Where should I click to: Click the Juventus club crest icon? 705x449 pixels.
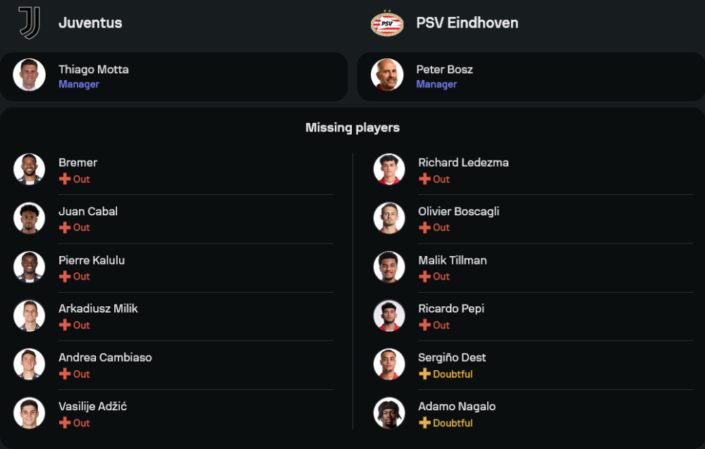pyautogui.click(x=30, y=23)
